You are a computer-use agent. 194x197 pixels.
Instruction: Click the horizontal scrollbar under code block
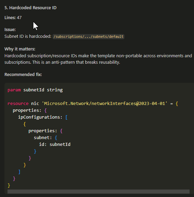pos(99,192)
